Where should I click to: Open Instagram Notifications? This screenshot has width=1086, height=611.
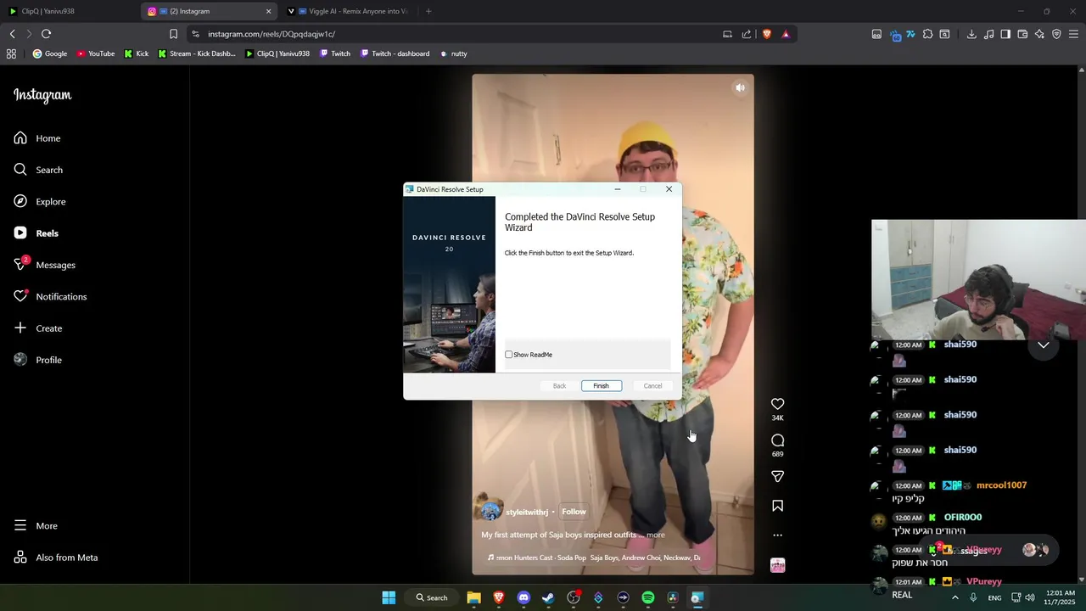(50, 296)
